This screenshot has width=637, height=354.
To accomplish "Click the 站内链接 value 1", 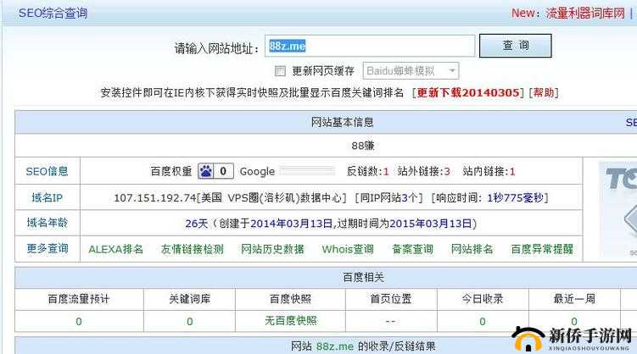I will point(512,172).
